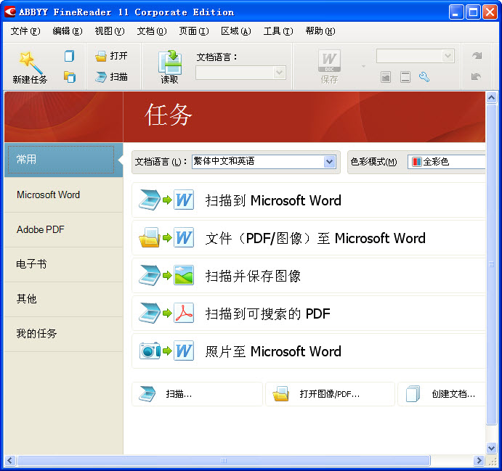This screenshot has width=502, height=471.
Task: Start the 扫描到 Microsoft Word task
Action: 309,200
